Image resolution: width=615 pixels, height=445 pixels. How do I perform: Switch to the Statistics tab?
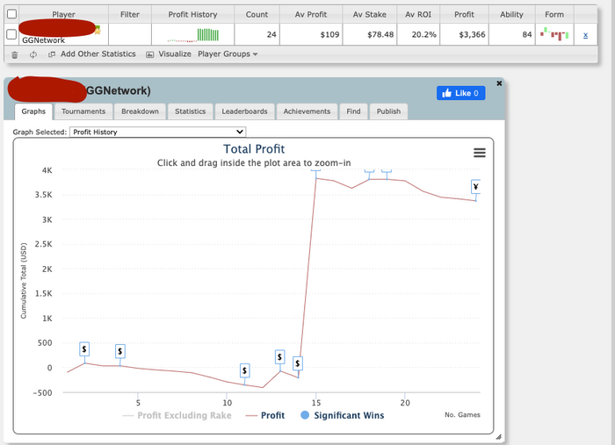(191, 111)
